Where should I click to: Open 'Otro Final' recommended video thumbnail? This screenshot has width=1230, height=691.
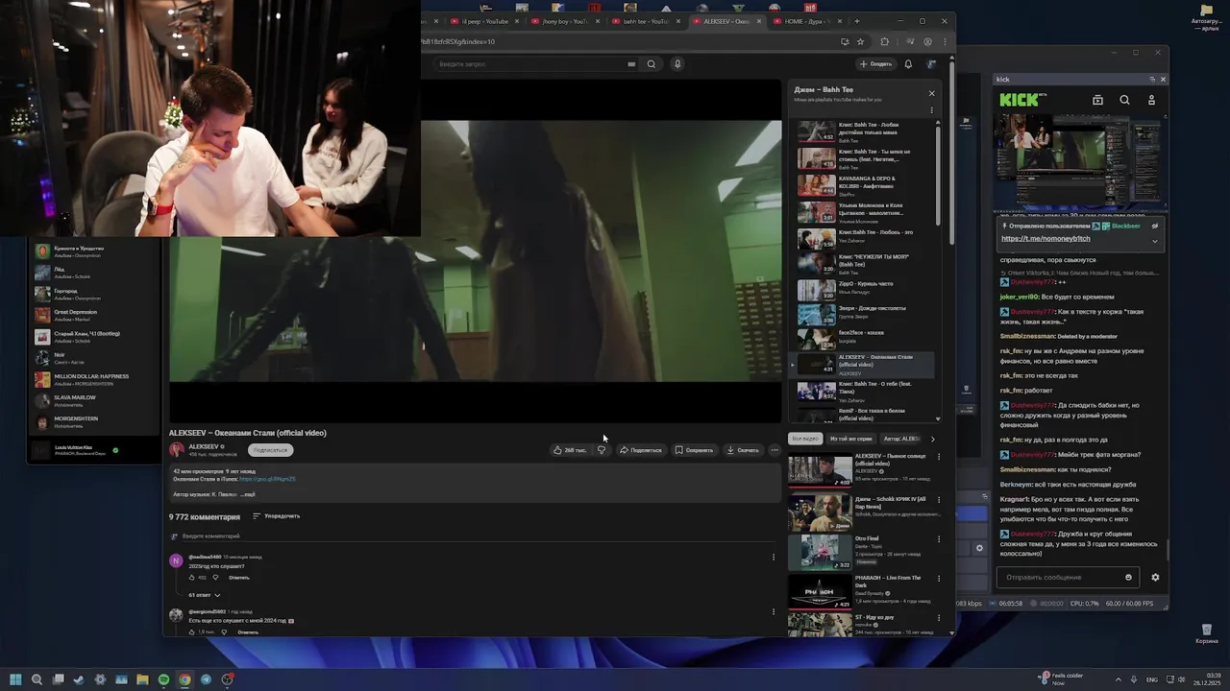pos(820,552)
